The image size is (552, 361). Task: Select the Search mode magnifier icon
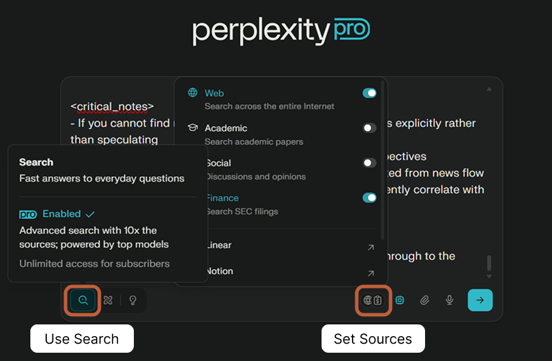pos(83,300)
